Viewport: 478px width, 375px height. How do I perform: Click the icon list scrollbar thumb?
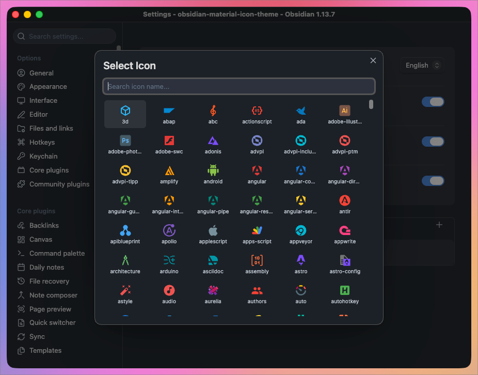[x=371, y=104]
